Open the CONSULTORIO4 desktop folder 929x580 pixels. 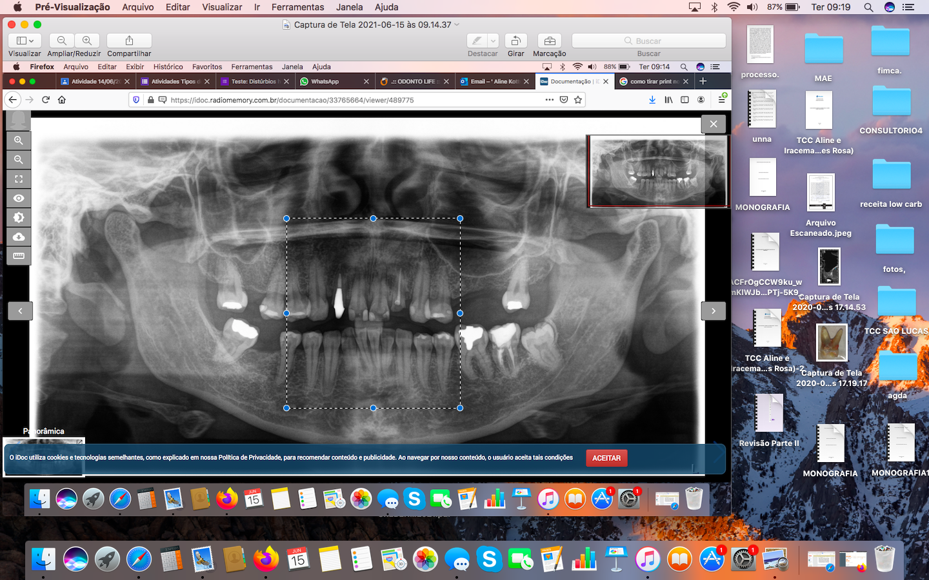[890, 103]
